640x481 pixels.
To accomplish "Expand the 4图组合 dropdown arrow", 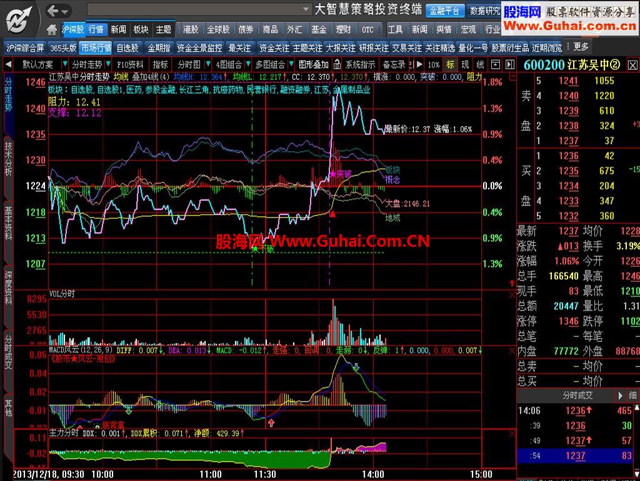I will (247, 64).
